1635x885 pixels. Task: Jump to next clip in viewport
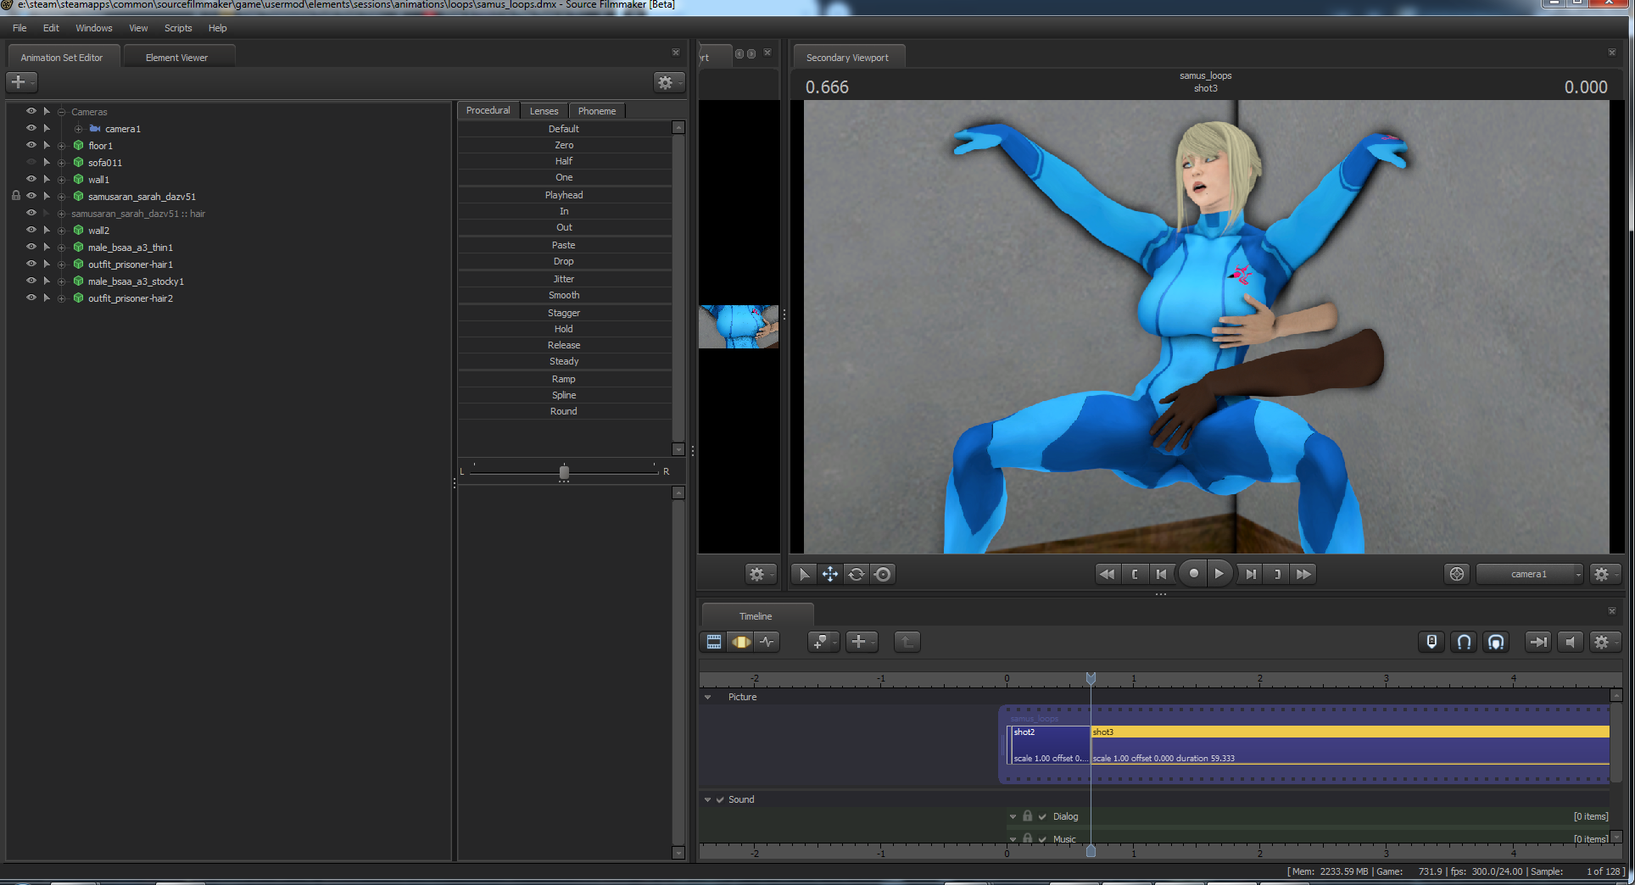pos(1303,574)
